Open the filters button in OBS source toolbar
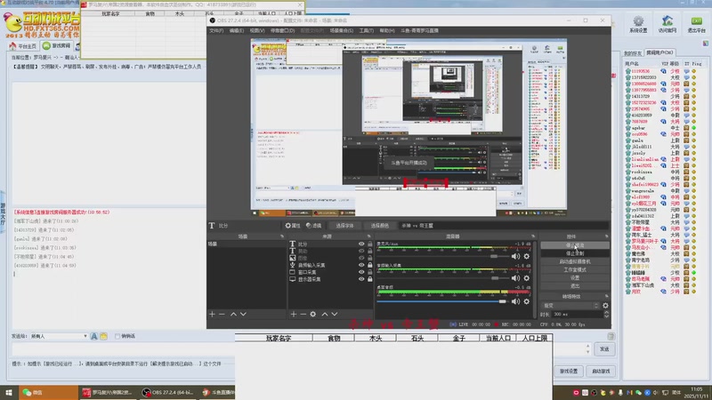The width and height of the screenshot is (712, 400). click(x=314, y=226)
